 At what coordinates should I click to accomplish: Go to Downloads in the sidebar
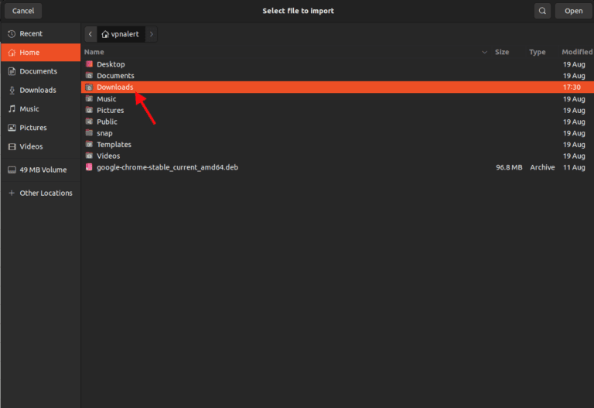tap(40, 91)
